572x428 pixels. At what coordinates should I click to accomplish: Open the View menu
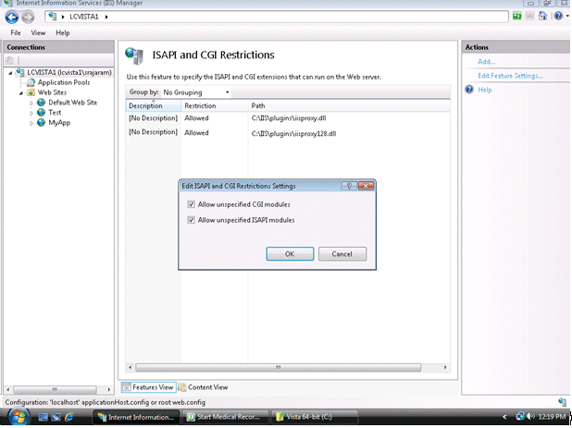tap(38, 32)
